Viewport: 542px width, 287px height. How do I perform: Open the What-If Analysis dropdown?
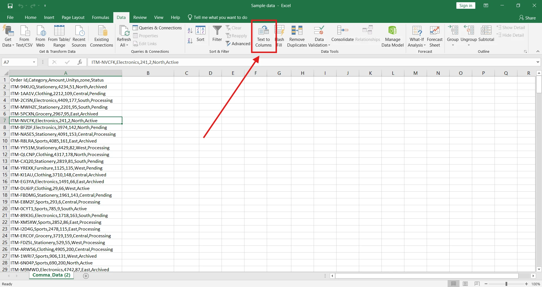417,36
